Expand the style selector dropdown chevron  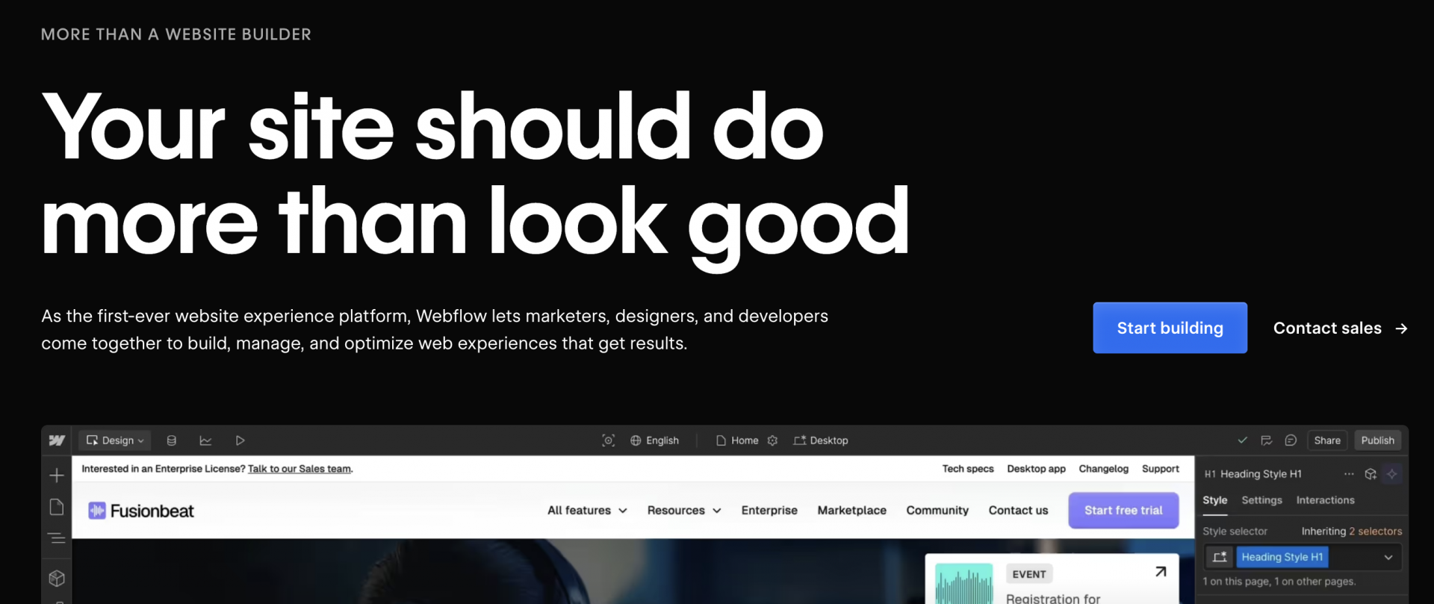[1388, 557]
